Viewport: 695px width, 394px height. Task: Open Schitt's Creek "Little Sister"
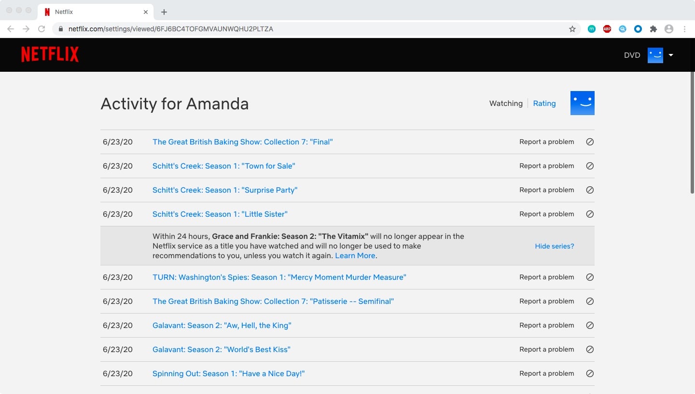tap(220, 214)
